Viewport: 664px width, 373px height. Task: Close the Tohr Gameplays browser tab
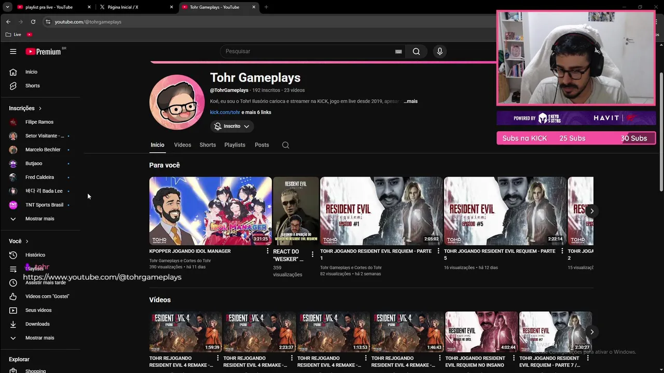254,7
